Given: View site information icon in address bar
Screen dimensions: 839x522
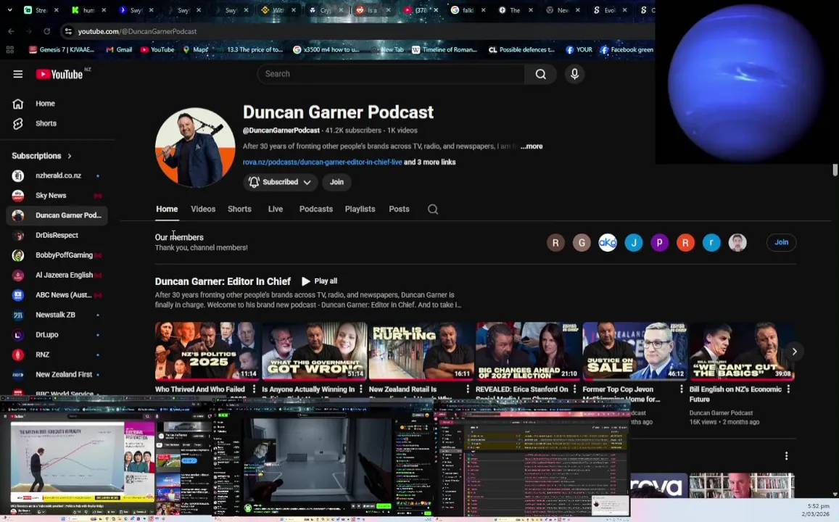Looking at the screenshot, I should coord(68,32).
